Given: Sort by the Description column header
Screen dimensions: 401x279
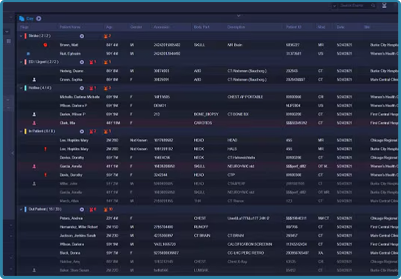Looking at the screenshot, I should (236, 27).
